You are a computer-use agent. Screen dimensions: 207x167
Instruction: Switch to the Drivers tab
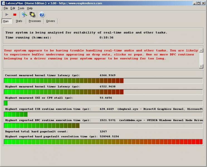tap(50, 21)
